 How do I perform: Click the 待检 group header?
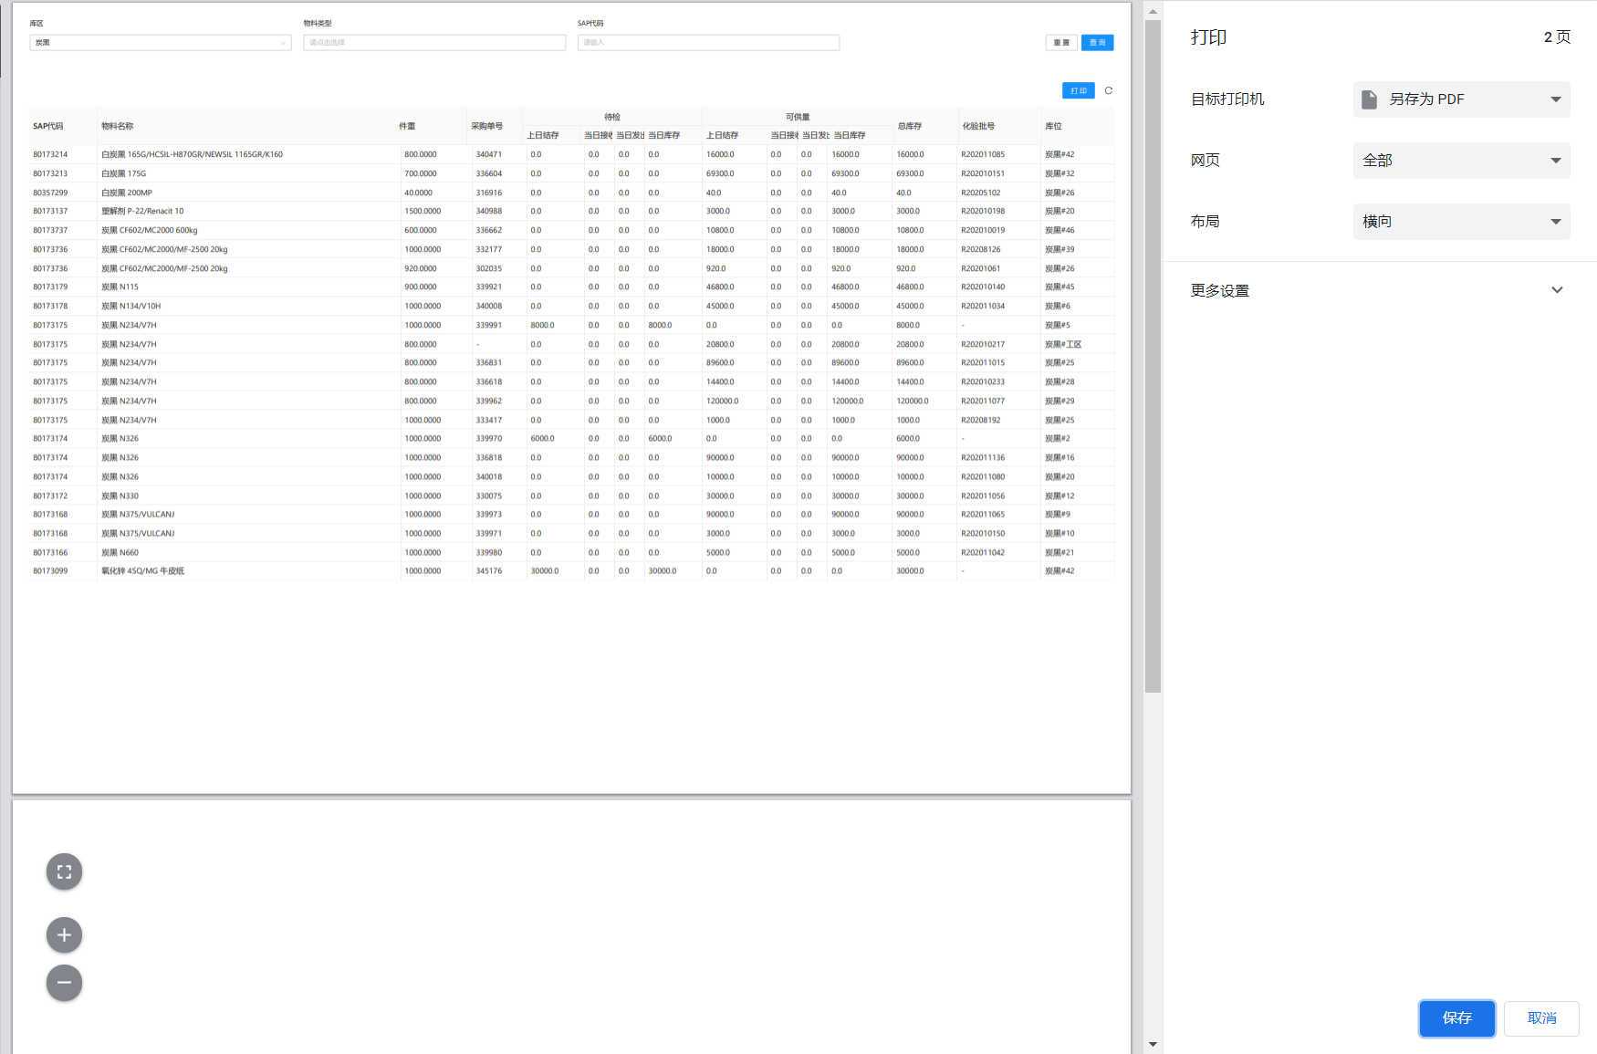tap(612, 117)
